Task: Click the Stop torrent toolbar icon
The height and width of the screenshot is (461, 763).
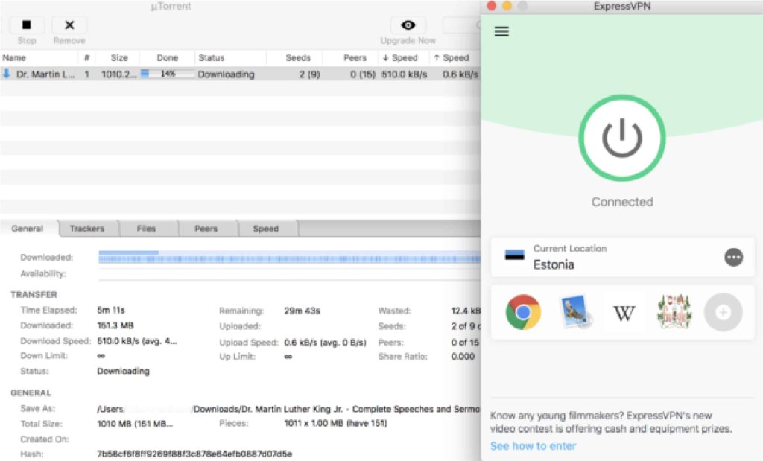Action: (x=27, y=25)
